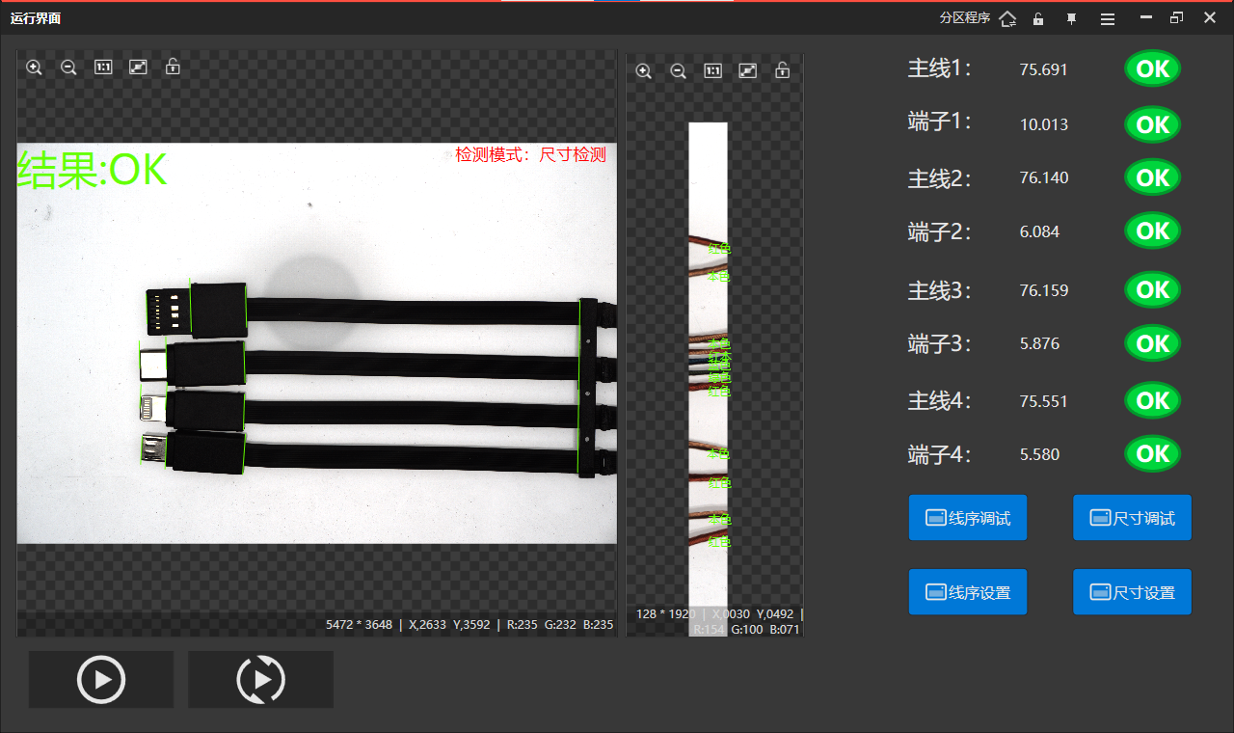Click the 主线3 value 76.159
The image size is (1234, 733).
(1044, 290)
